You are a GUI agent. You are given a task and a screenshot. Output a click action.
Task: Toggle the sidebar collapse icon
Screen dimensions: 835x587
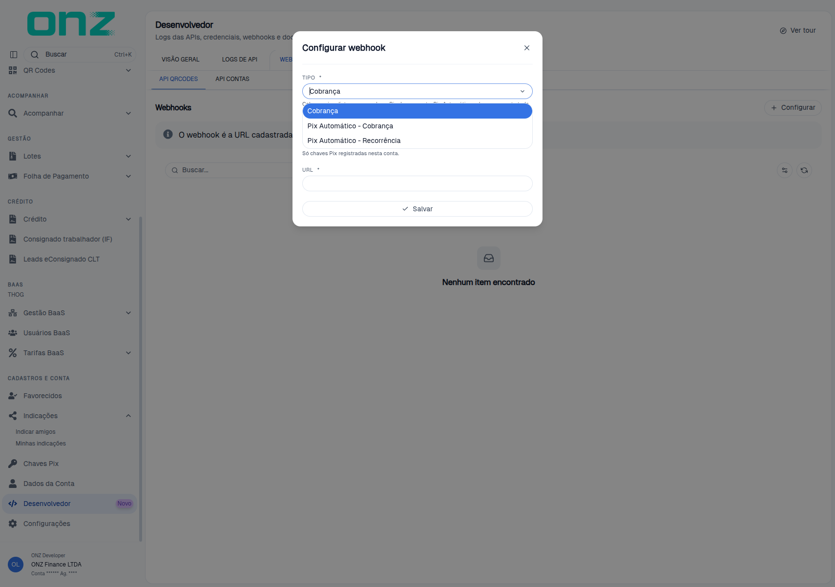click(x=14, y=55)
